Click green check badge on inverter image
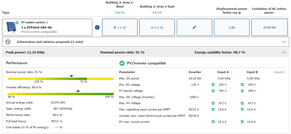 click(x=17, y=23)
